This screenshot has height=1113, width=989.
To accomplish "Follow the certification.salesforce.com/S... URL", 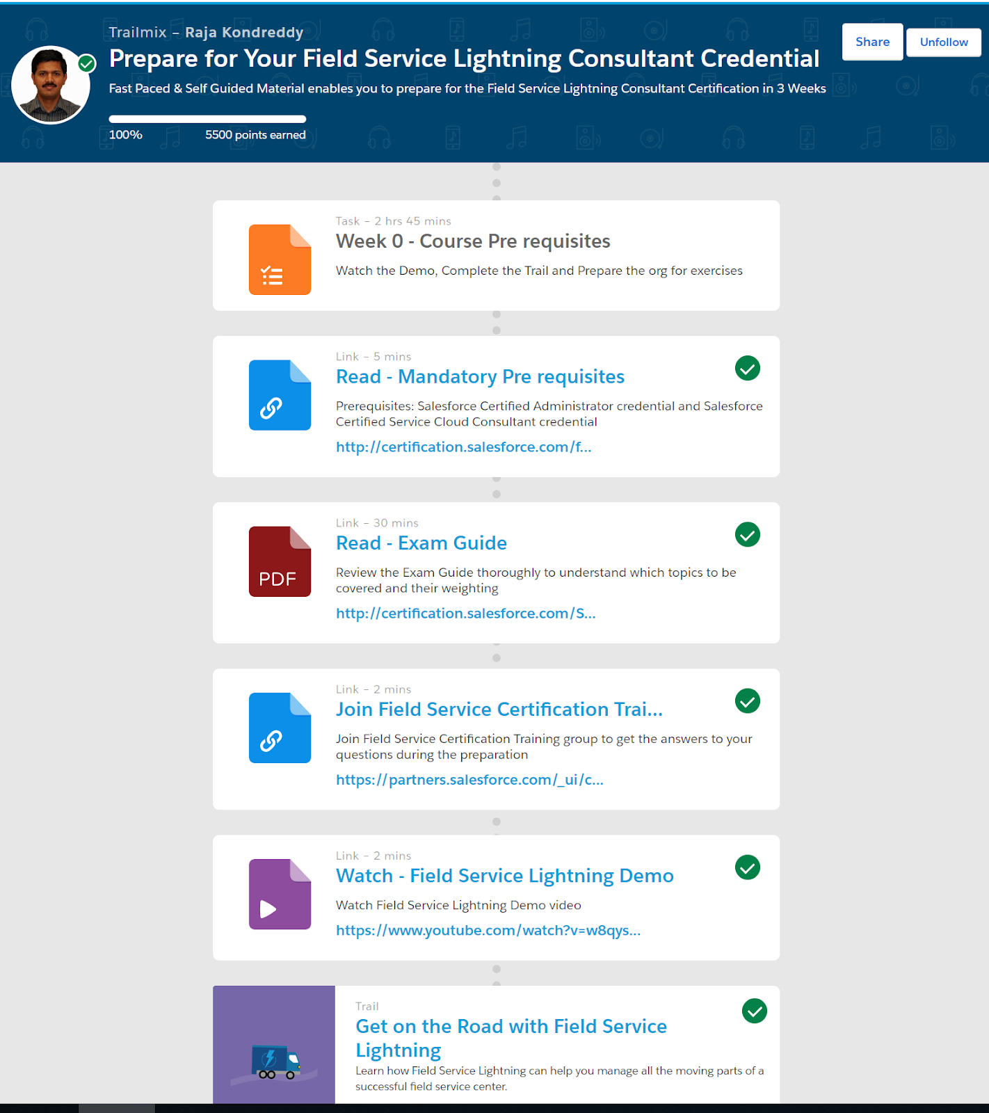I will pyautogui.click(x=466, y=613).
